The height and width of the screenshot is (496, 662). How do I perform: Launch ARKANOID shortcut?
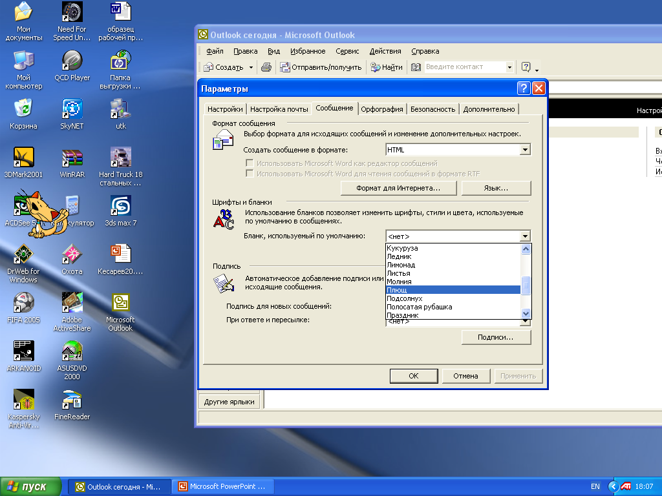tap(24, 356)
